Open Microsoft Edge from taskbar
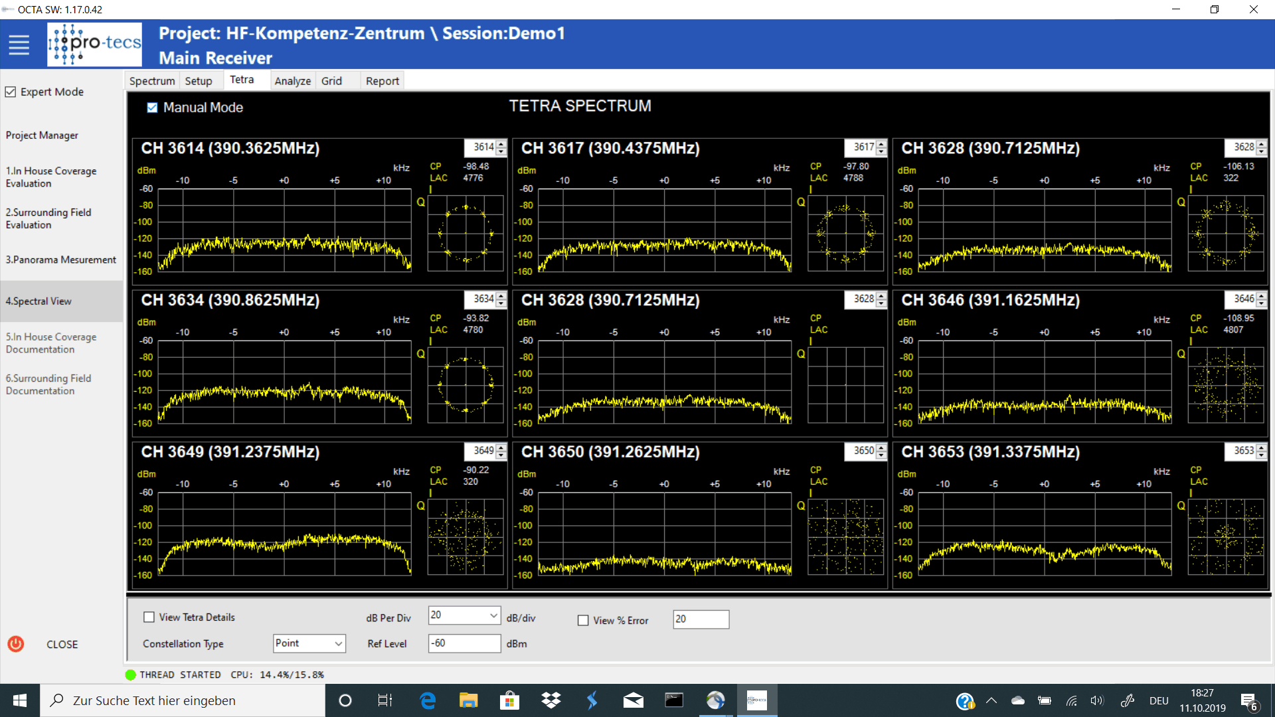Screen dimensions: 1275x717 428,700
